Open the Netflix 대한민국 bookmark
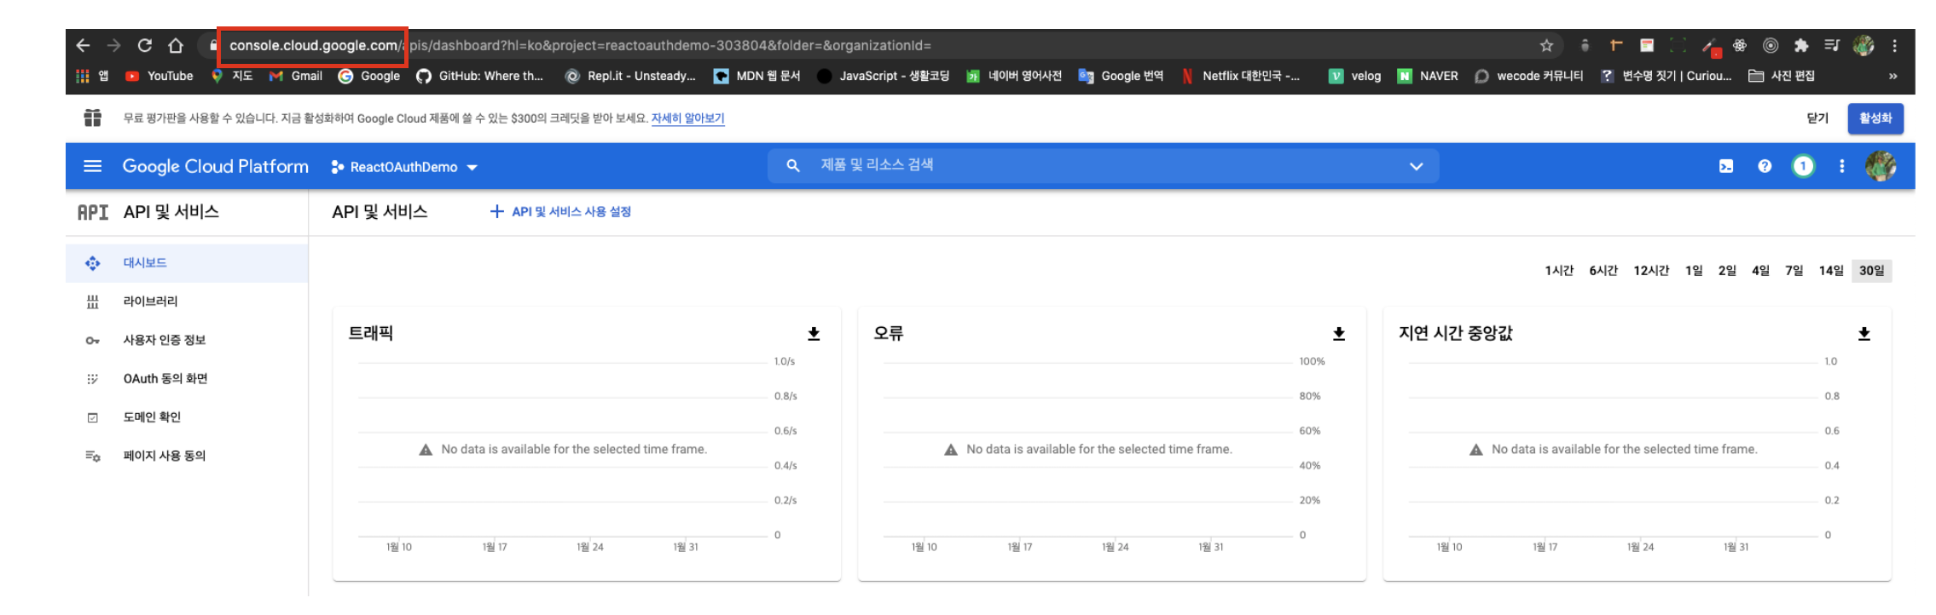Screen dimensions: 1936x615 1241,76
